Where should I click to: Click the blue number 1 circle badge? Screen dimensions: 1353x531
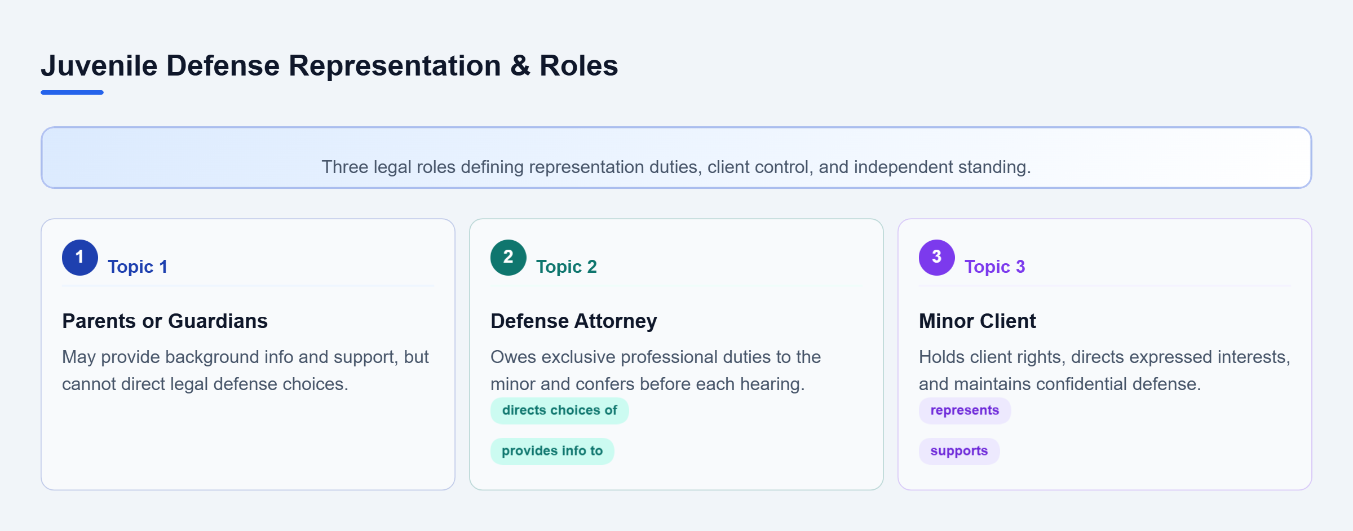[80, 258]
